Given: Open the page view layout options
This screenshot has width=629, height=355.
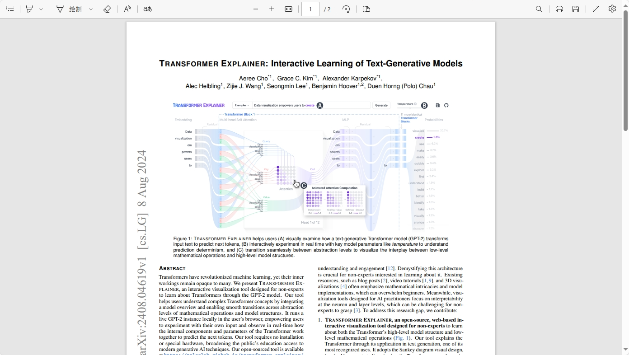Looking at the screenshot, I should click(x=366, y=9).
